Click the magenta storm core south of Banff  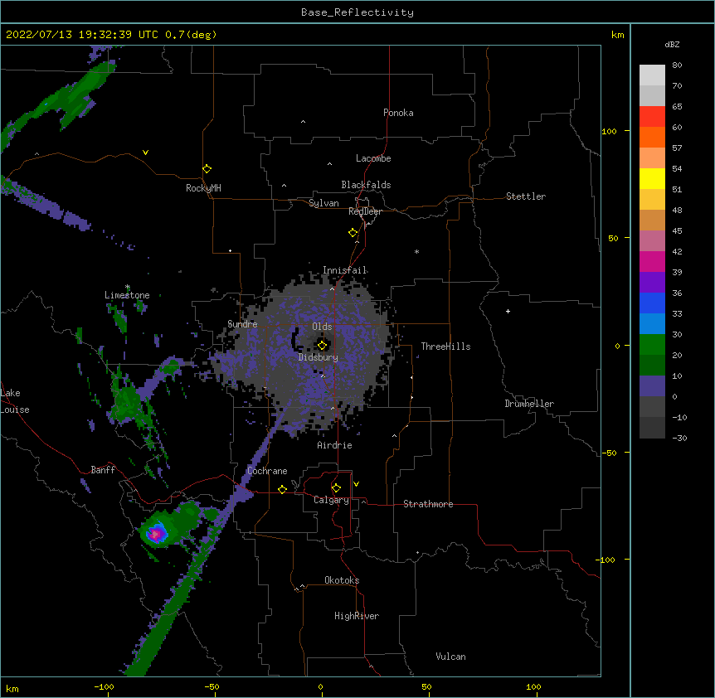157,534
